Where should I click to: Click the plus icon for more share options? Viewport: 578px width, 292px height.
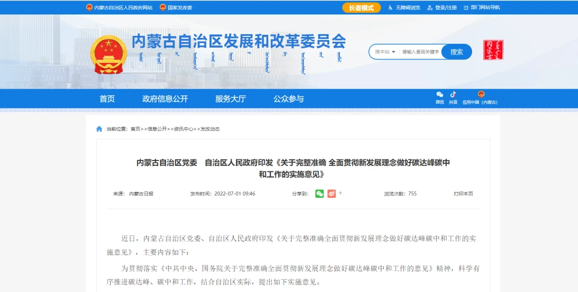pyautogui.click(x=340, y=193)
